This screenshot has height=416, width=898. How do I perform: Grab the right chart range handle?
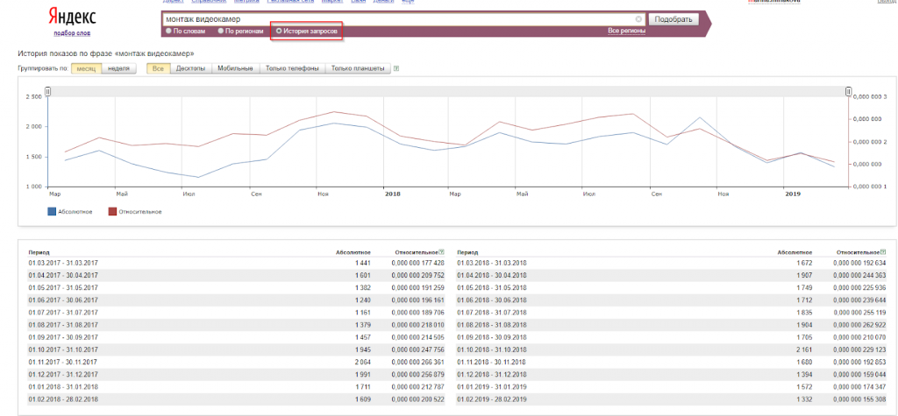[x=848, y=91]
